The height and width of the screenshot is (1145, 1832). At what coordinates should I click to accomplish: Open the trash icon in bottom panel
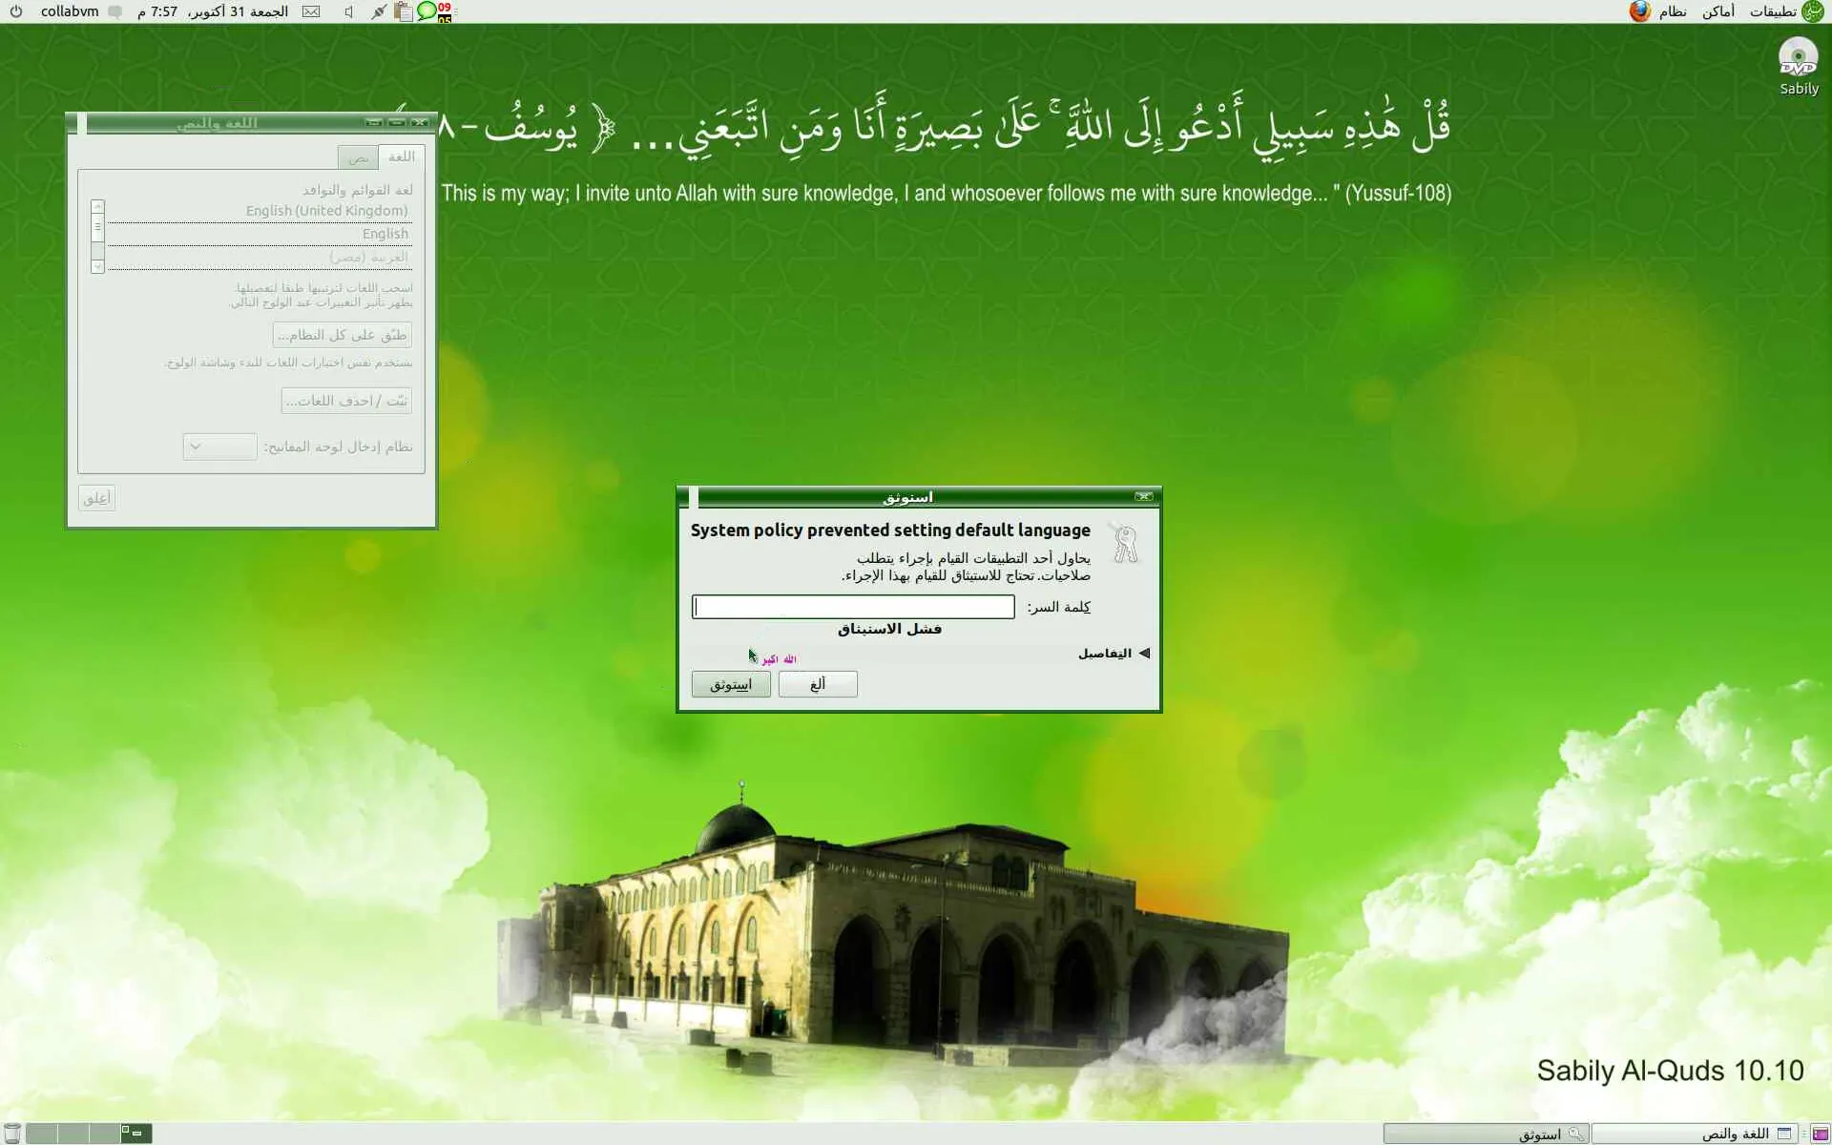click(x=11, y=1133)
